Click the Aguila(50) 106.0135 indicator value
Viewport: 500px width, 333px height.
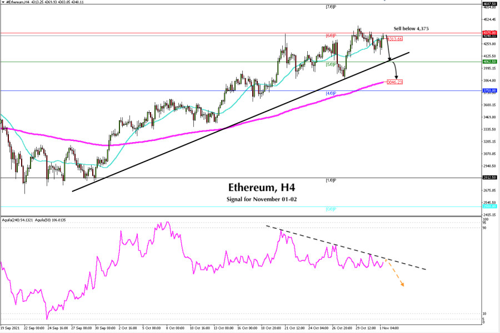tap(51, 220)
